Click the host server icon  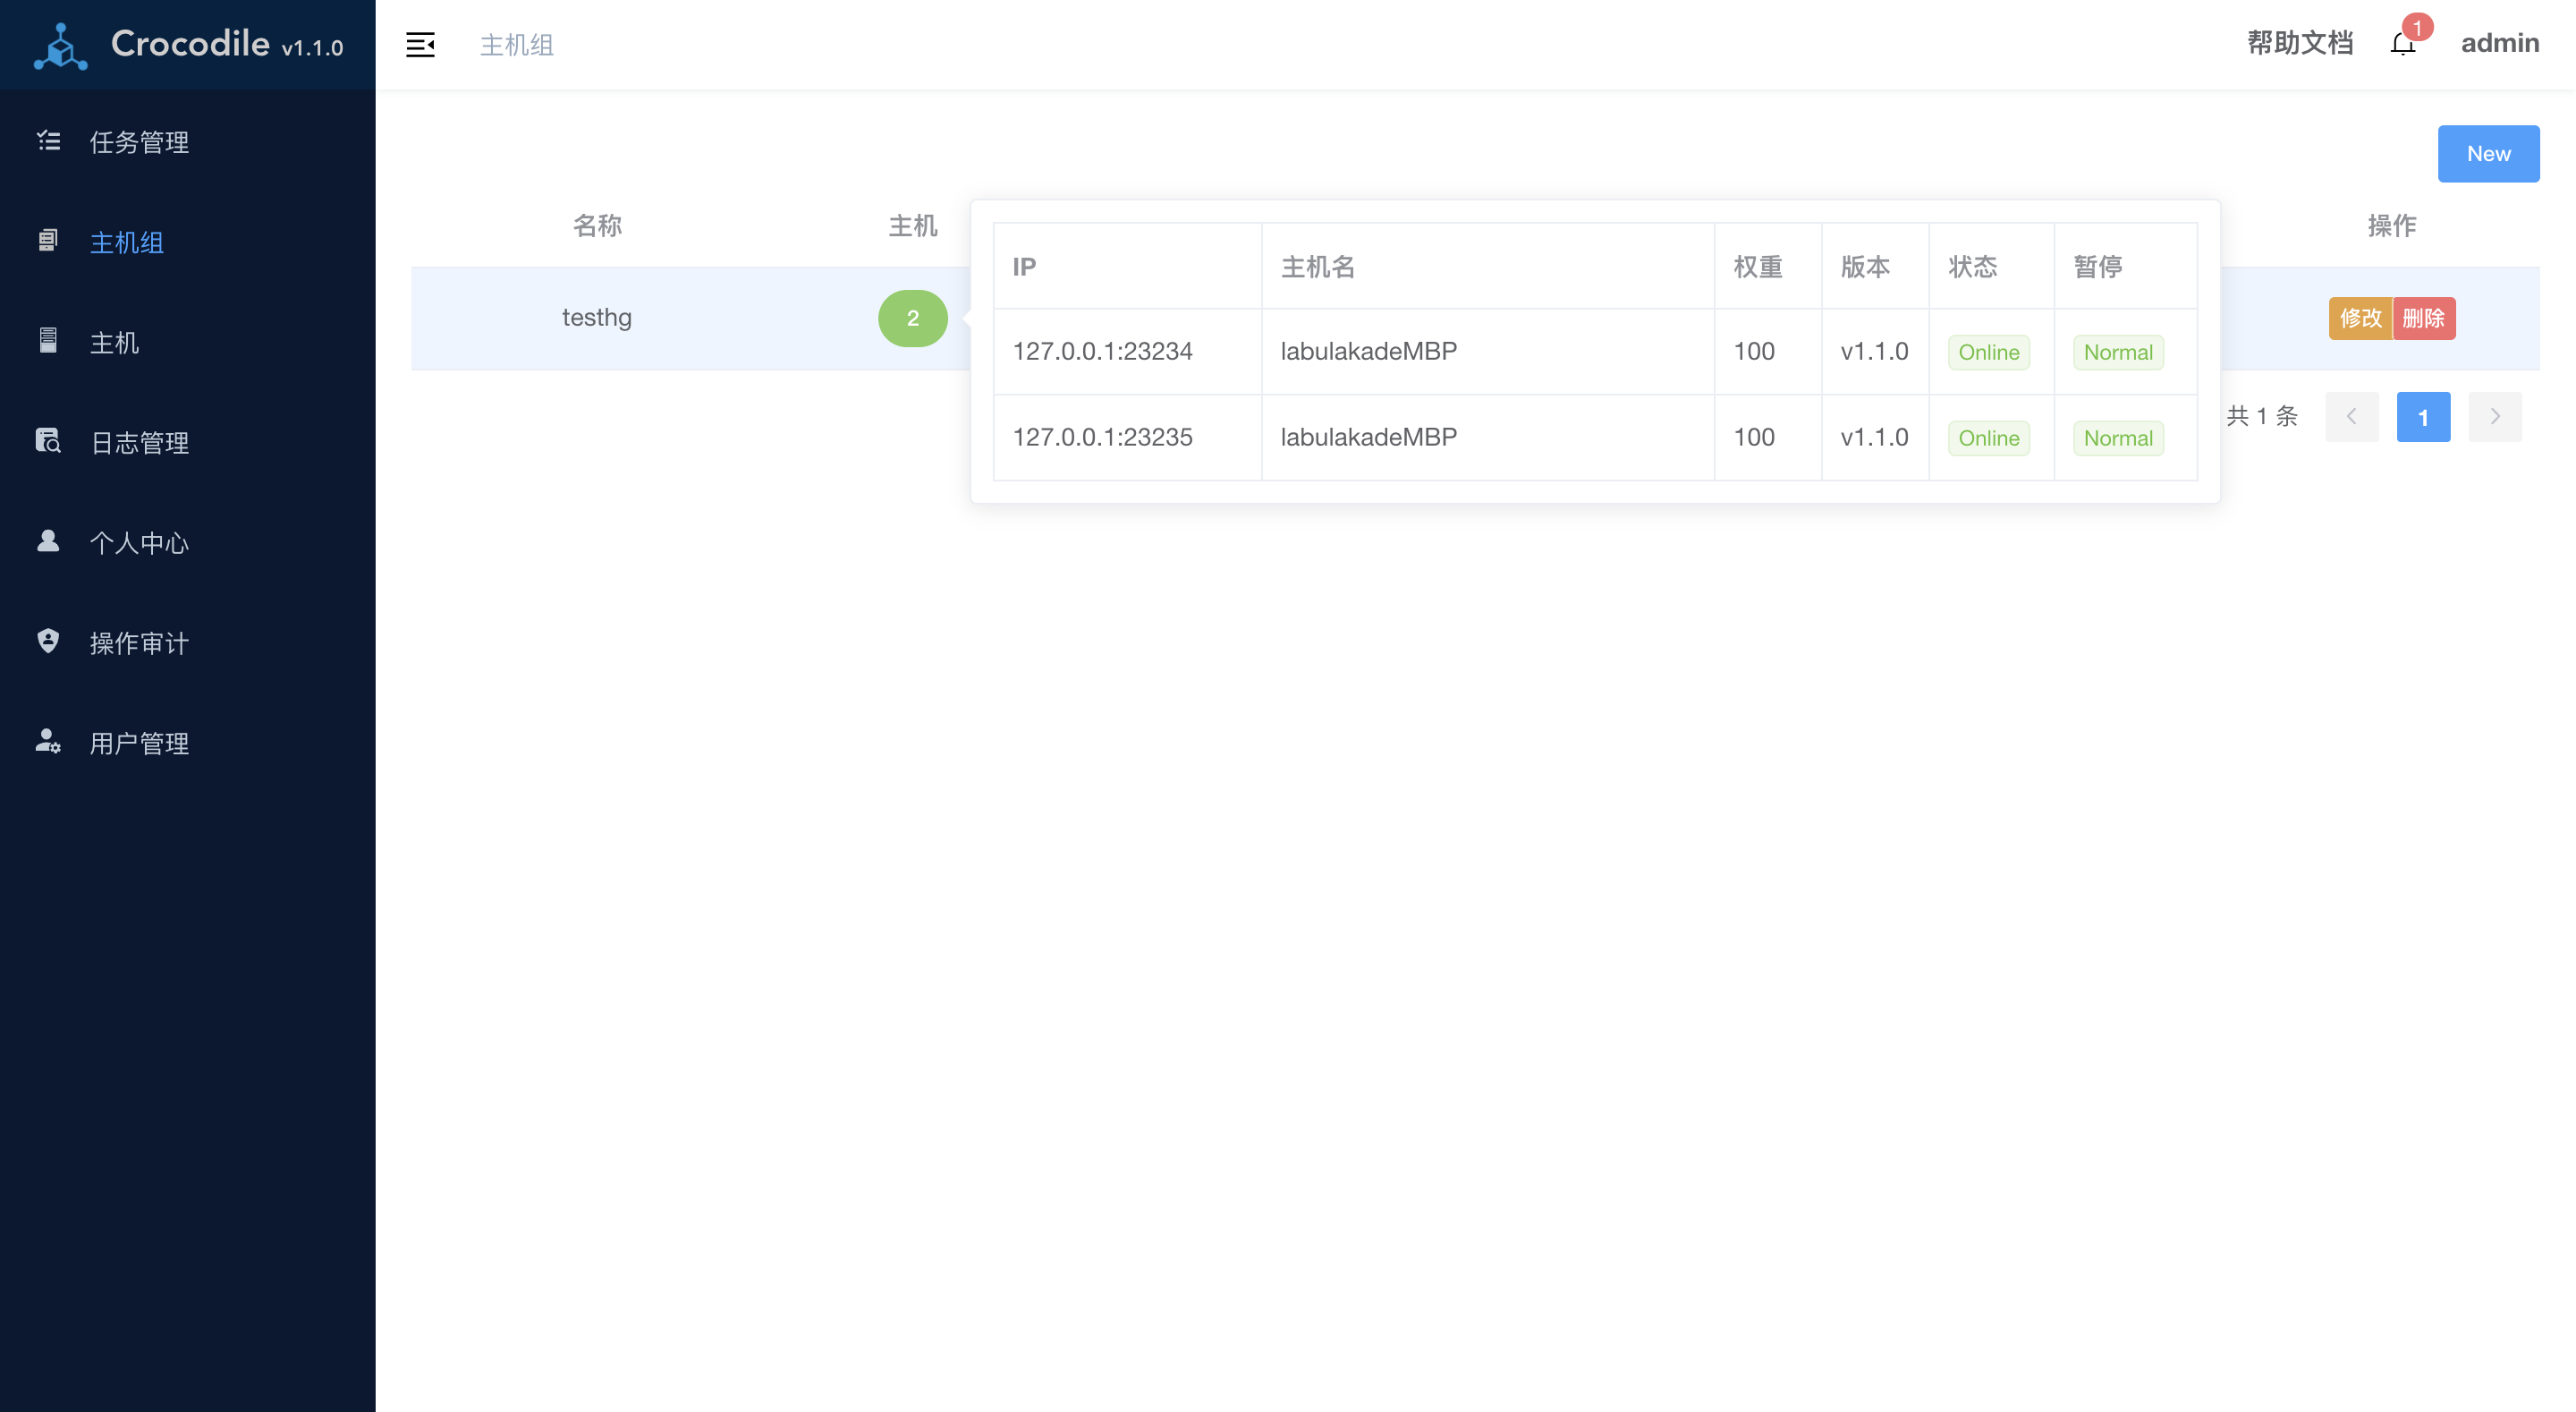48,341
